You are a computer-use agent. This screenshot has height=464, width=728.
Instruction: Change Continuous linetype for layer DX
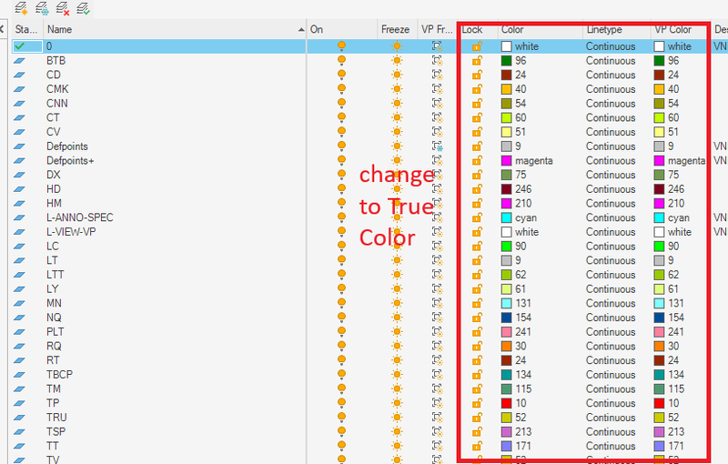[x=610, y=175]
